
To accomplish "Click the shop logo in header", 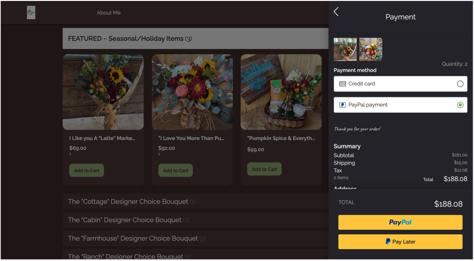I will 31,13.
